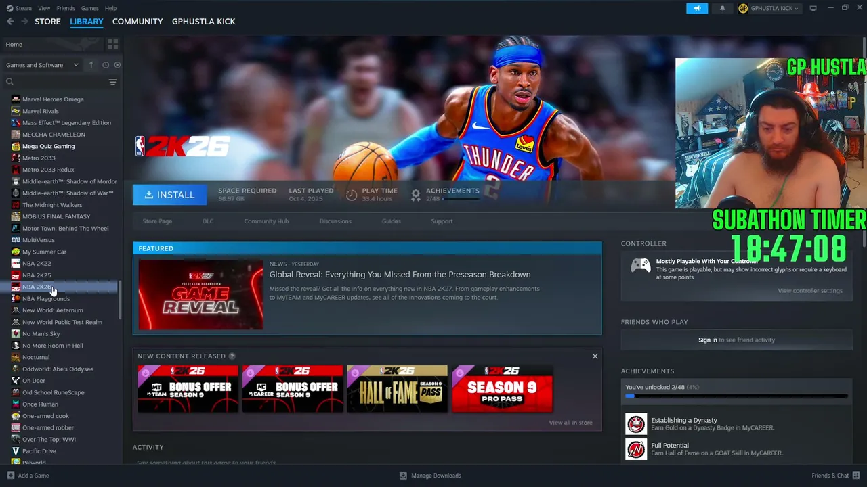Open MyTeam Bonus Offer Season 9 thumbnail

tap(188, 389)
